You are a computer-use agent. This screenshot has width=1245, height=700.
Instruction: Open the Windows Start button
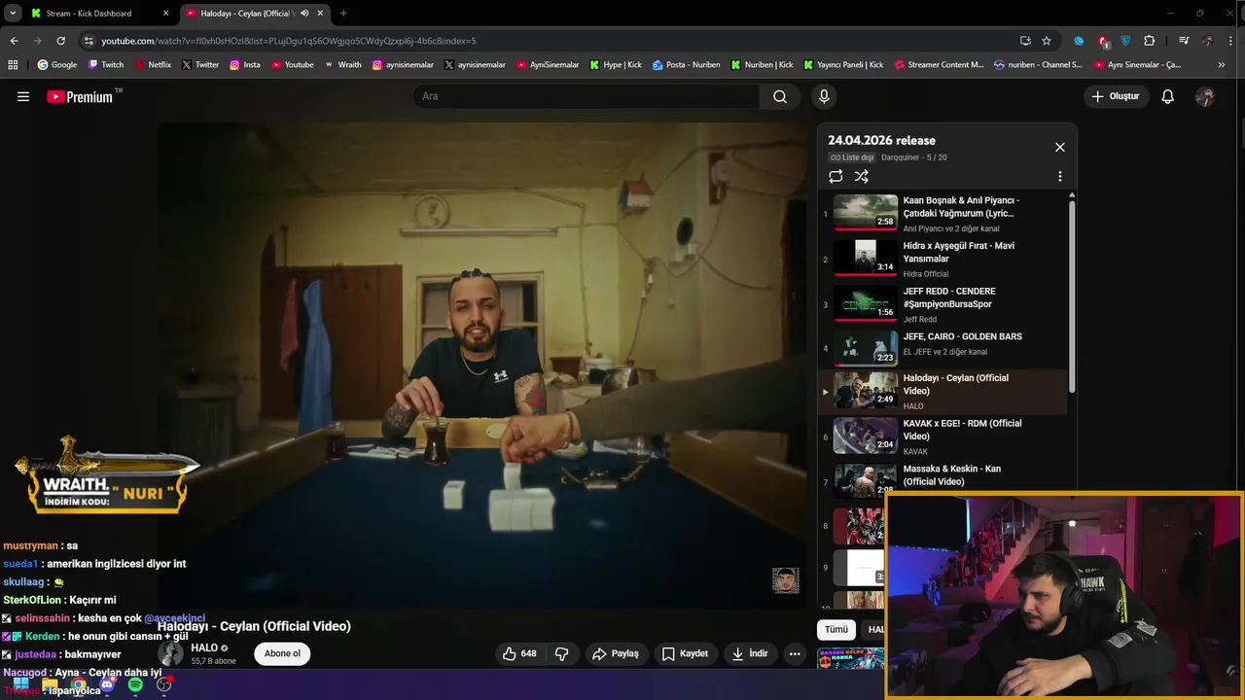tap(20, 684)
